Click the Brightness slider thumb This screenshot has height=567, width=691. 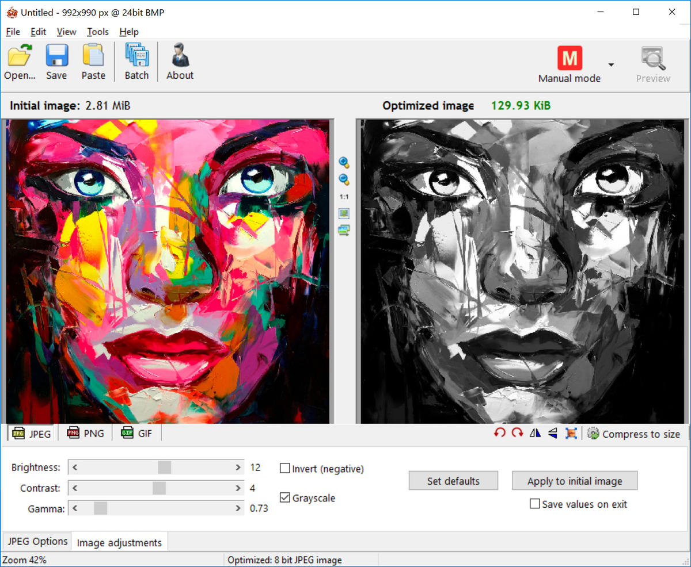pos(164,468)
